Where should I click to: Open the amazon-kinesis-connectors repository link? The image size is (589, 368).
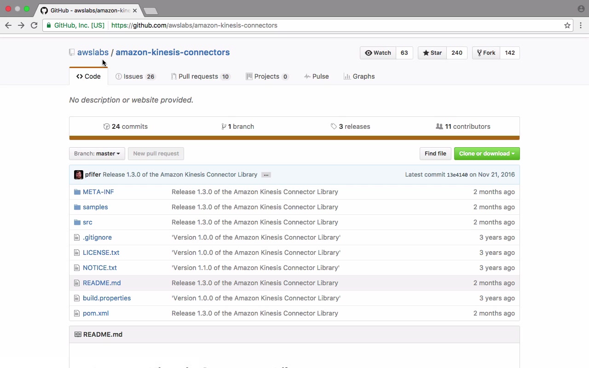click(173, 52)
